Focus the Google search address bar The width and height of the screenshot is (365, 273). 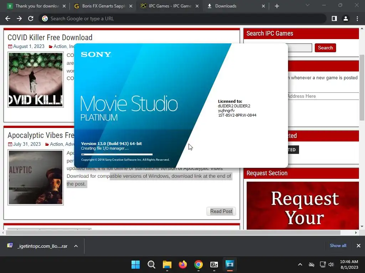point(182,18)
